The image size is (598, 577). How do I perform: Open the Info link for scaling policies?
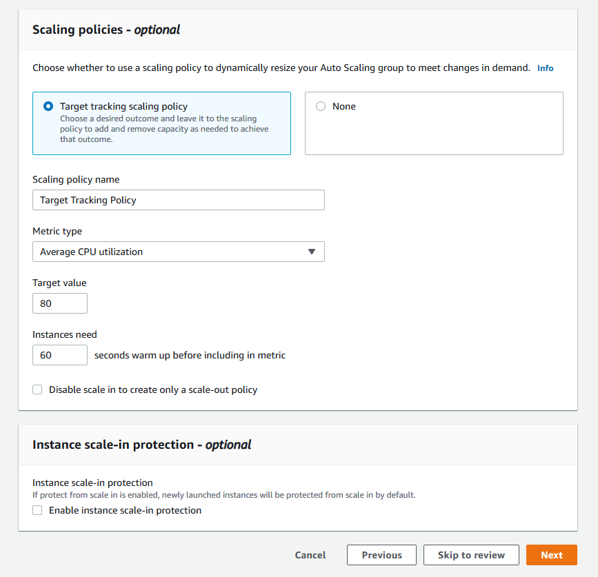545,68
